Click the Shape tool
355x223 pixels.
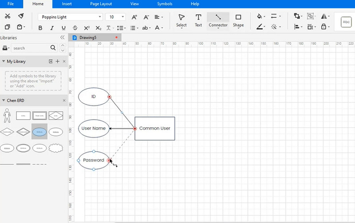pos(238,20)
